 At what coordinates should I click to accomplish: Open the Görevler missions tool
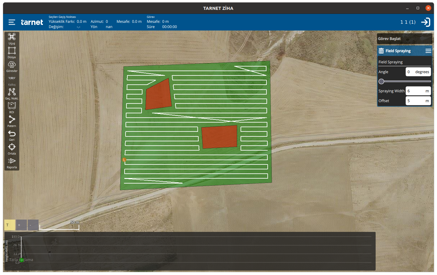point(12,67)
